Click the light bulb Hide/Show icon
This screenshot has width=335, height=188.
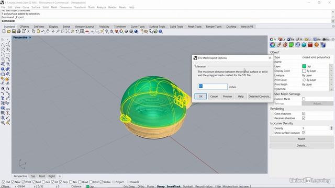click(x=107, y=31)
